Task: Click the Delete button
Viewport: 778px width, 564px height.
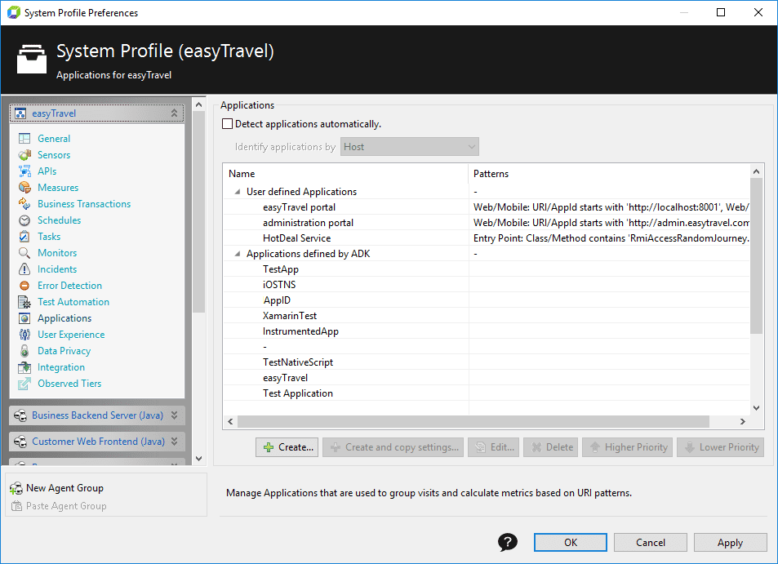Action: click(x=551, y=447)
